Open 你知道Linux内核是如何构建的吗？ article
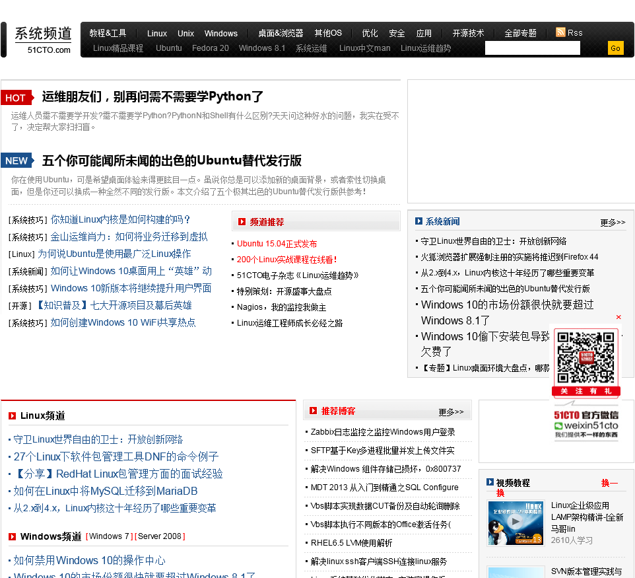The width and height of the screenshot is (635, 578). pos(120,220)
